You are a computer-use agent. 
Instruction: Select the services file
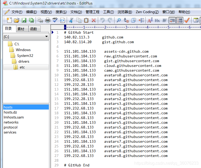point(10,132)
